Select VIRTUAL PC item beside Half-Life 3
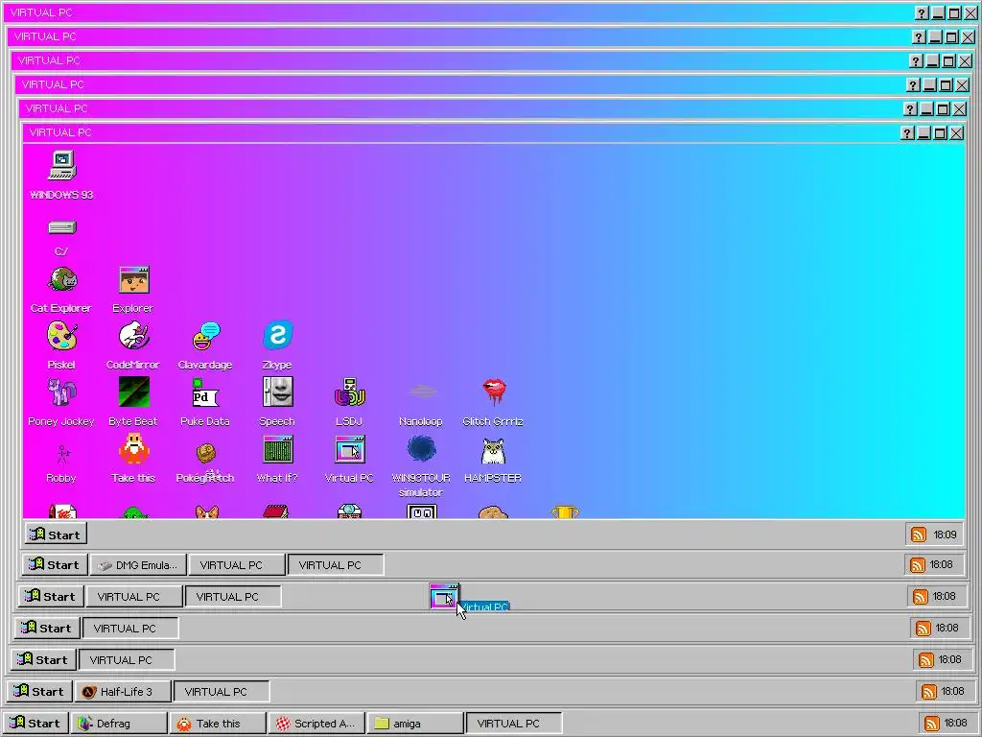This screenshot has width=982, height=737. (222, 691)
